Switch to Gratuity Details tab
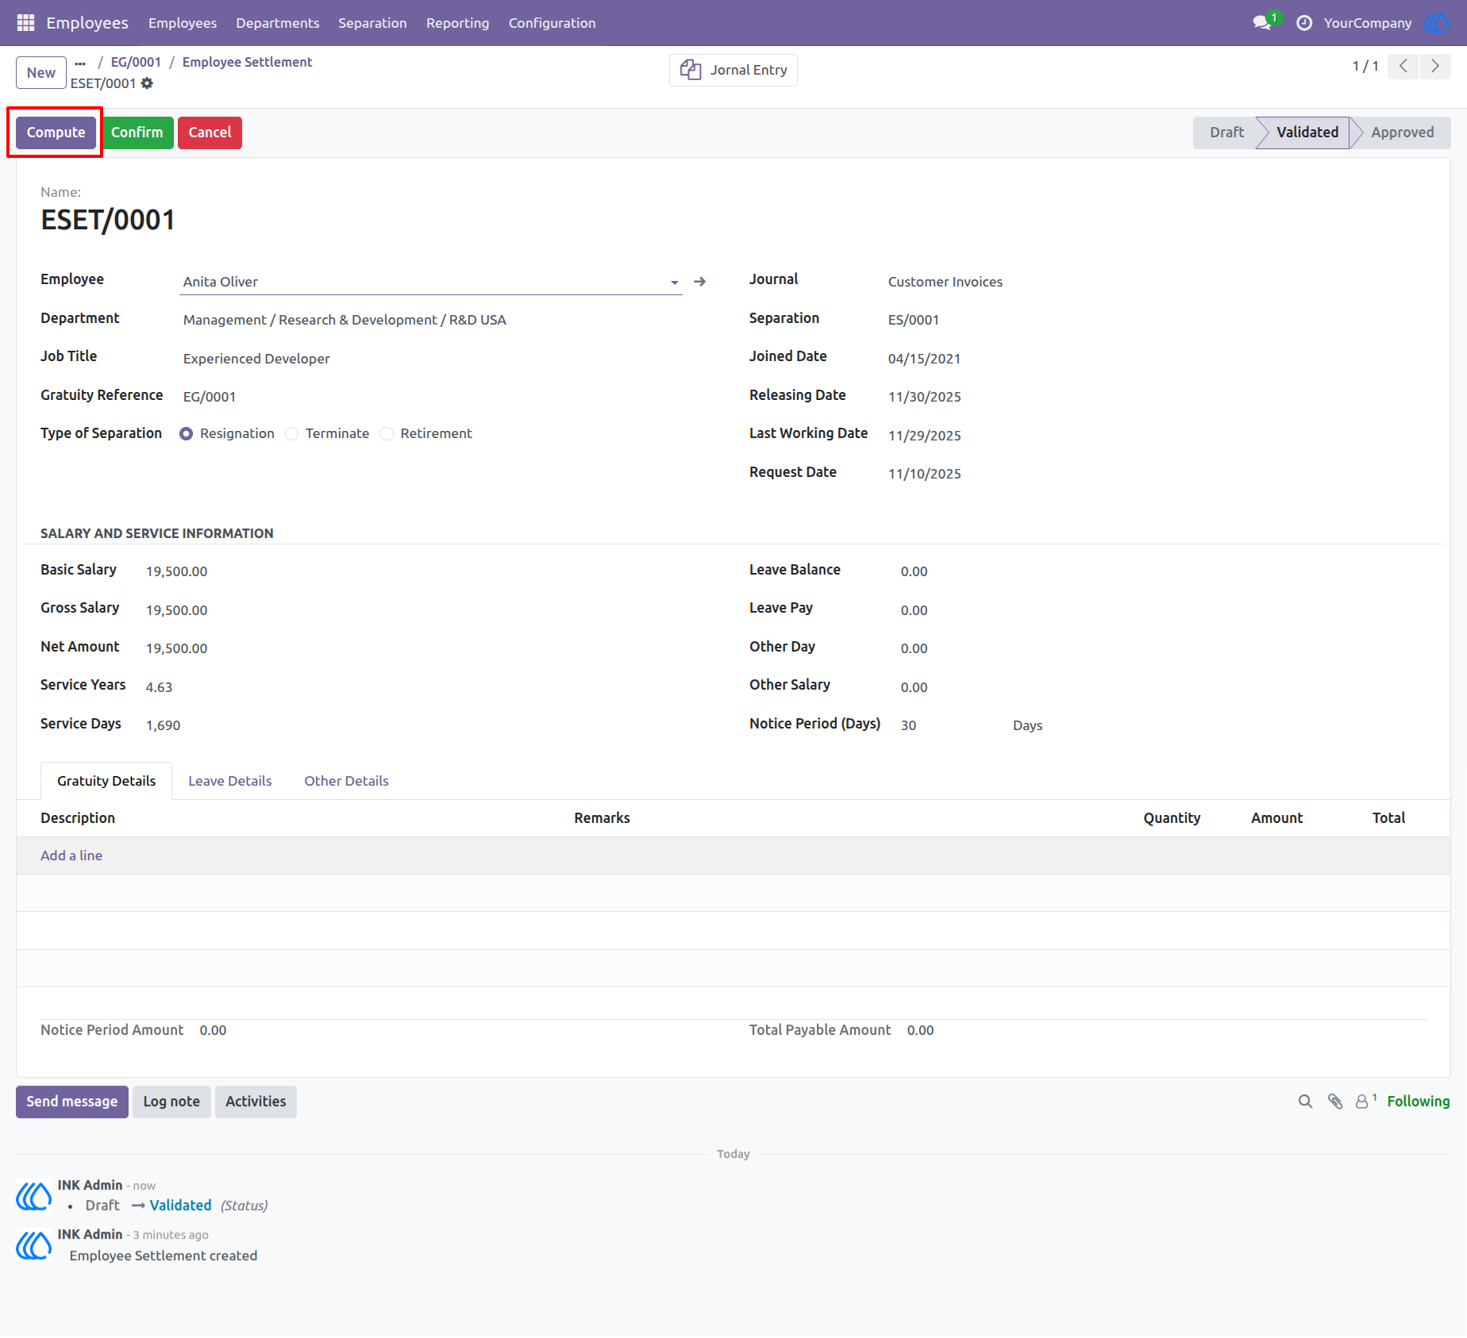The image size is (1467, 1338). (x=106, y=782)
